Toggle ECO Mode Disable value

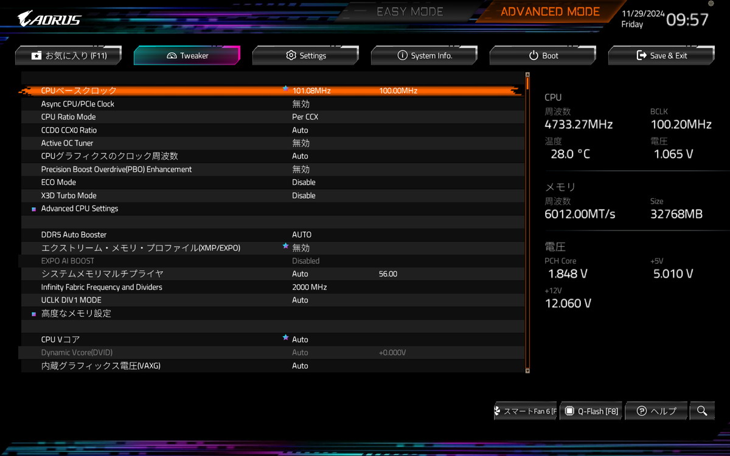[x=304, y=182]
